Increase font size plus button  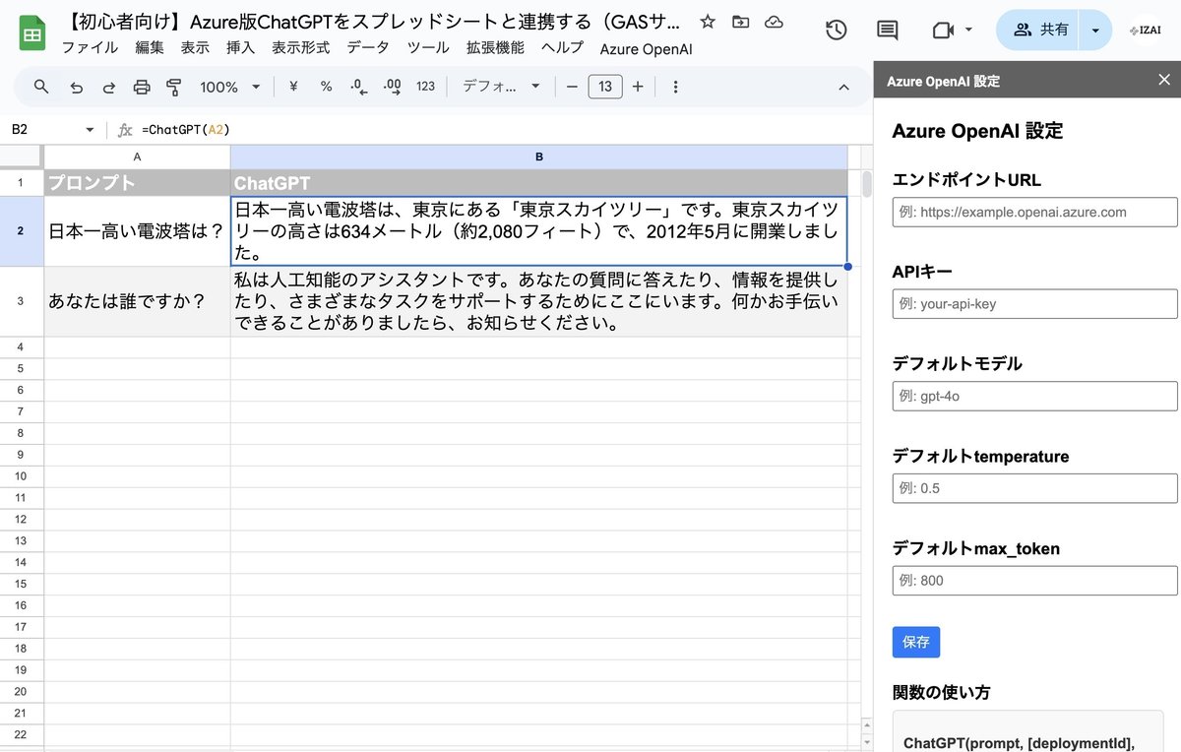(638, 87)
